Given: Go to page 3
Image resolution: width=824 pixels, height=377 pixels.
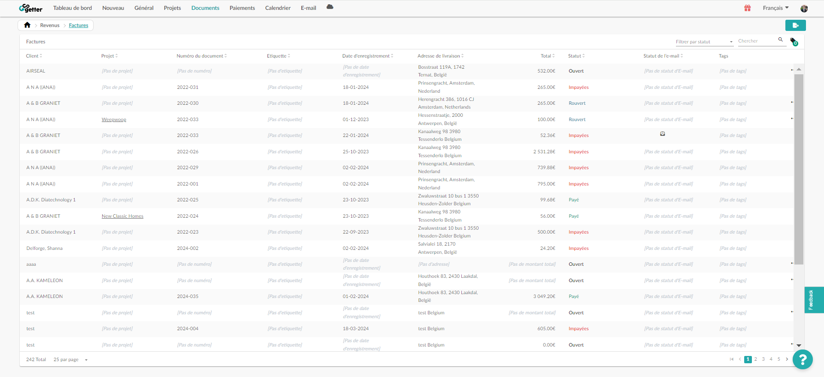Looking at the screenshot, I should point(763,359).
